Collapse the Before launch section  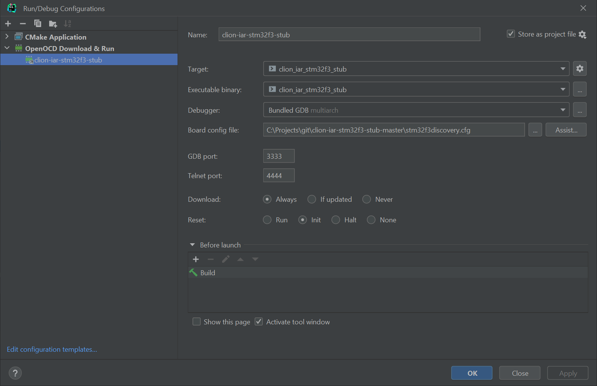(x=192, y=245)
